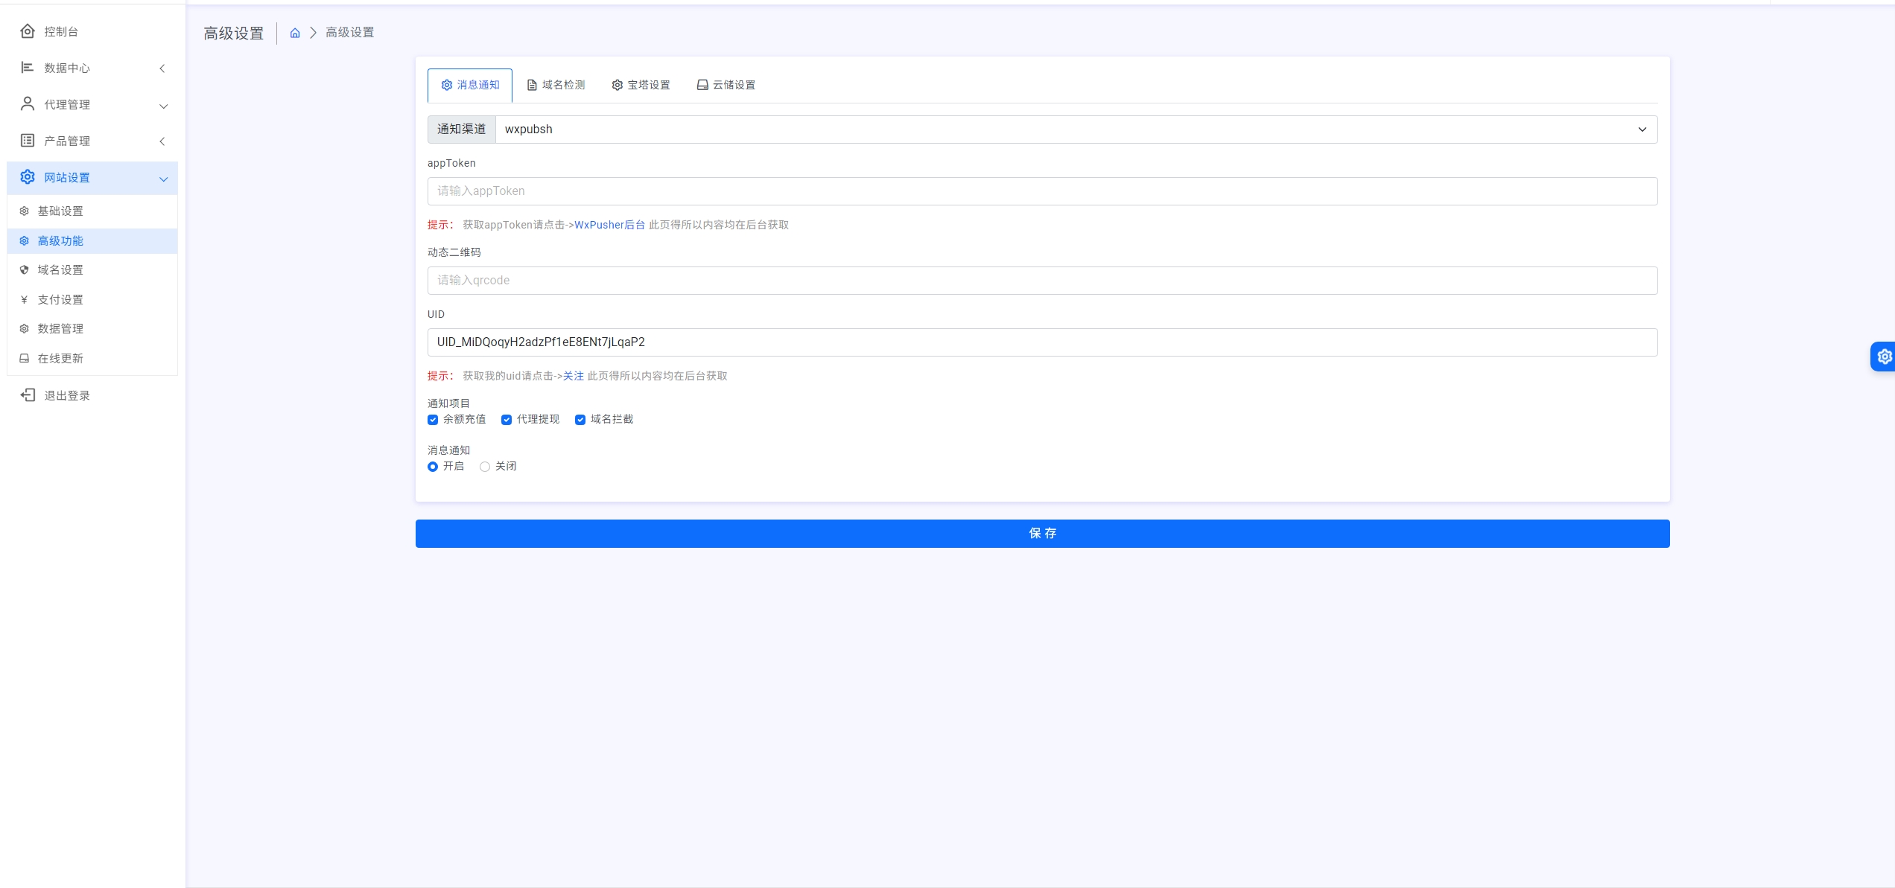Click the 数据中心 chart icon

coord(28,68)
